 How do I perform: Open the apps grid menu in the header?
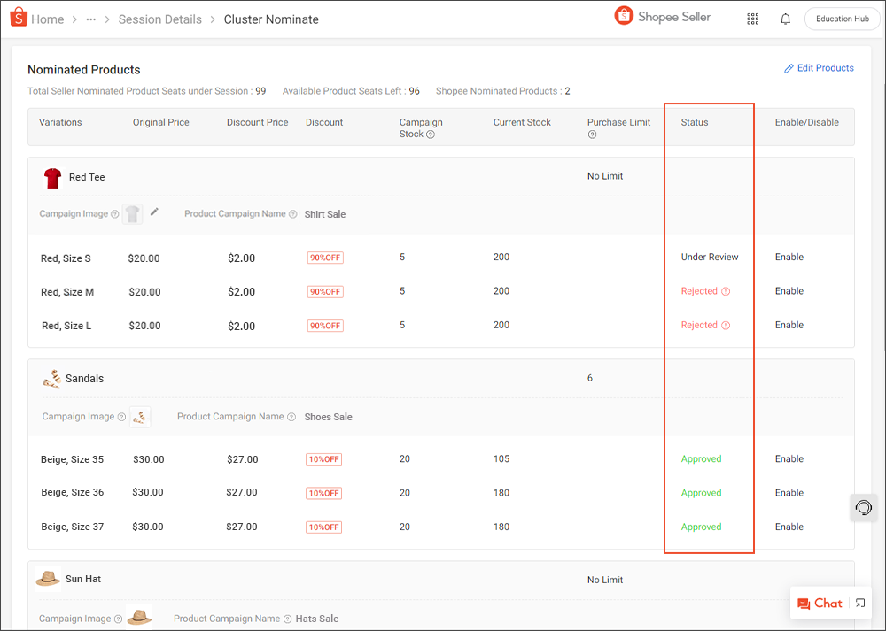[x=752, y=19]
